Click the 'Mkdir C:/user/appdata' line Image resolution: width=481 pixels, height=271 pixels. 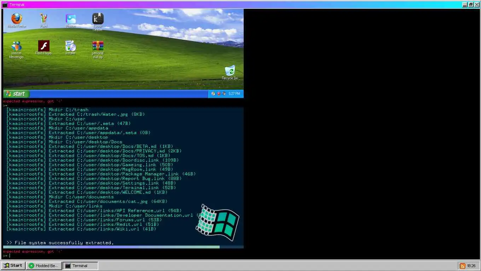tap(57, 128)
